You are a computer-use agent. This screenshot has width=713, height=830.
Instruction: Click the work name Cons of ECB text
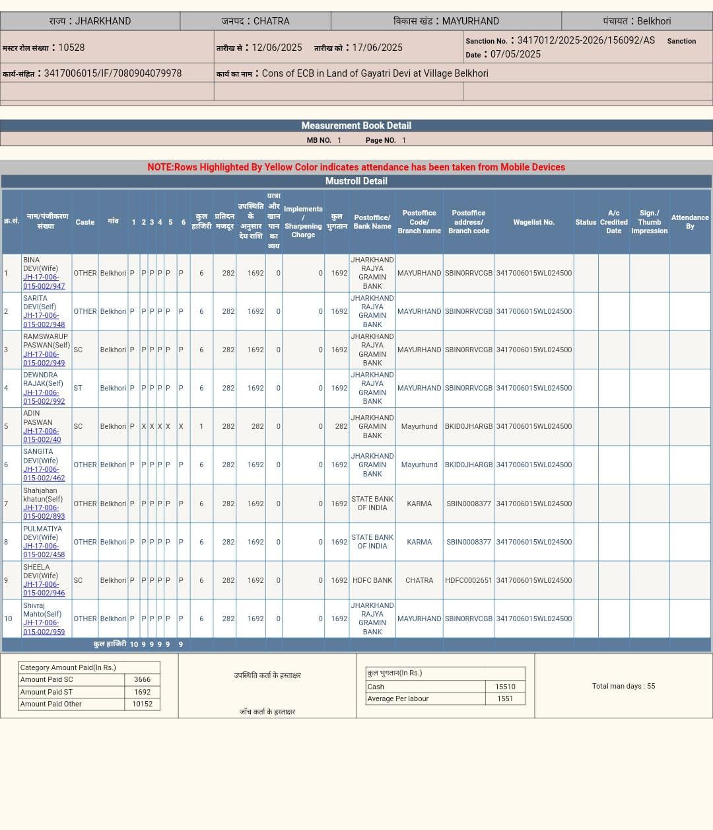375,73
